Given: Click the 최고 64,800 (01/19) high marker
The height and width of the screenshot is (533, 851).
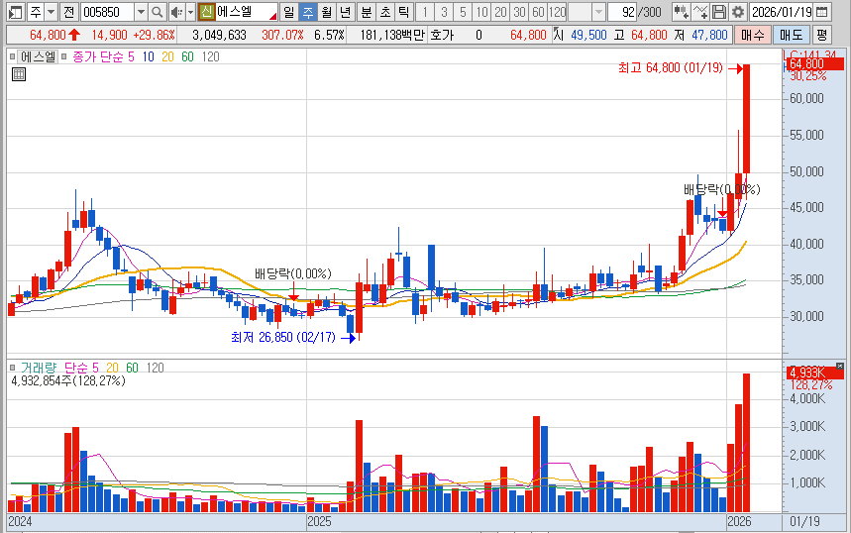Looking at the screenshot, I should click(671, 67).
